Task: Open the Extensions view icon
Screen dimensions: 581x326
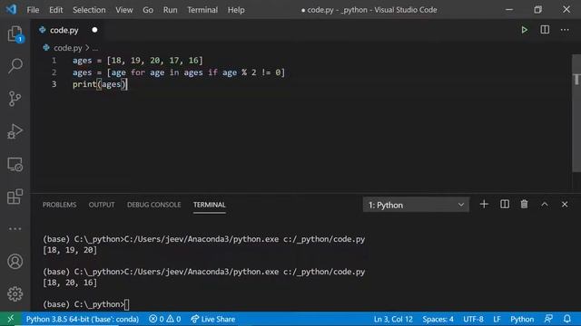Action: (15, 197)
